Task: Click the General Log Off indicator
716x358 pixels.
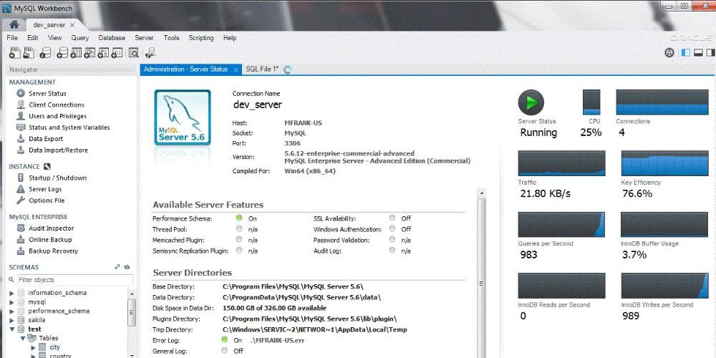Action: tap(224, 351)
